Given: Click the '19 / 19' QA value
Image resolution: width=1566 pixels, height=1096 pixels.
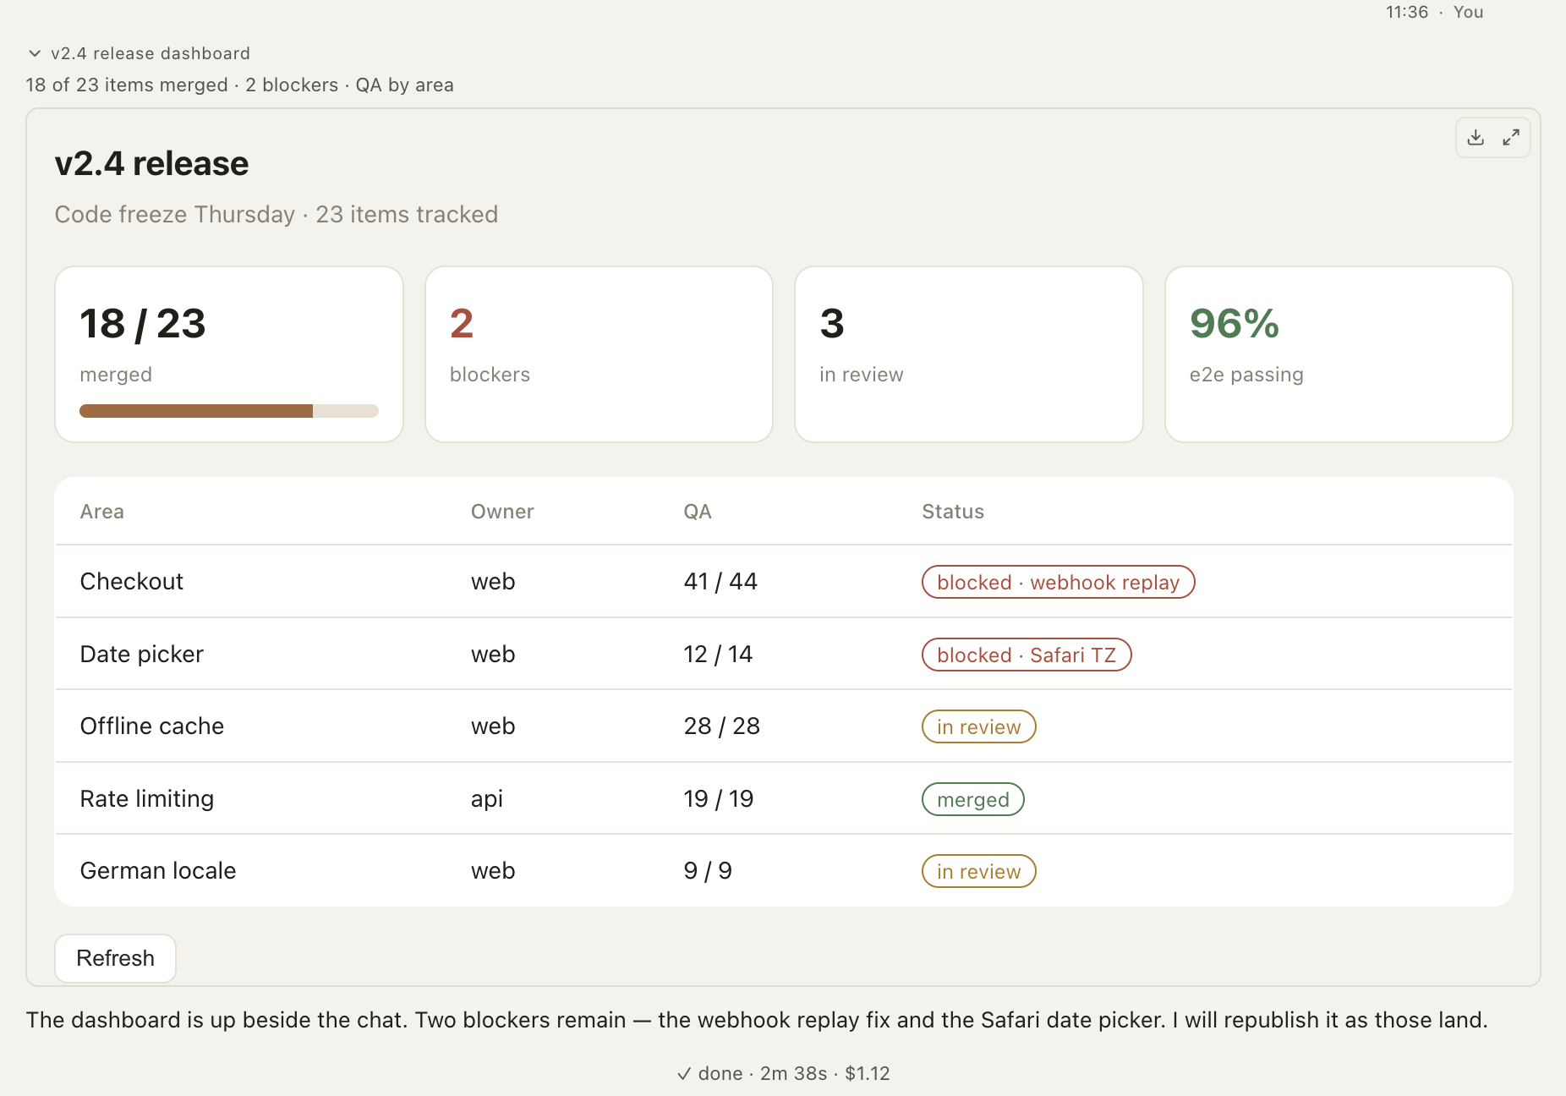Looking at the screenshot, I should tap(719, 799).
